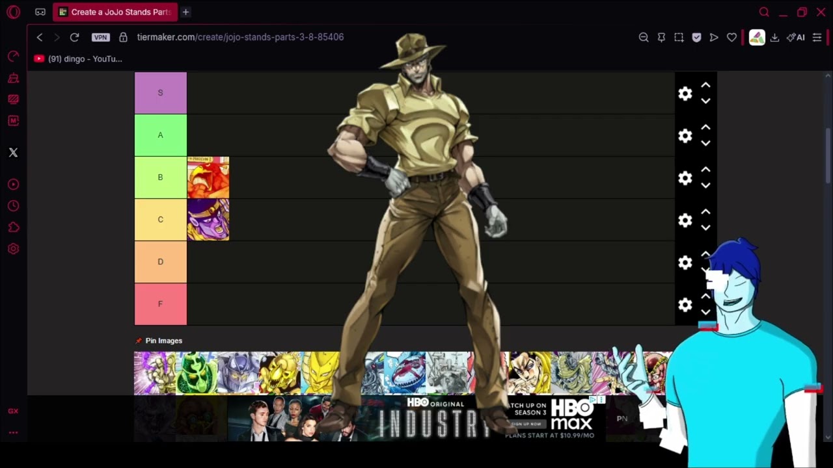Move A tier row up arrow
This screenshot has height=468, width=833.
click(x=705, y=127)
